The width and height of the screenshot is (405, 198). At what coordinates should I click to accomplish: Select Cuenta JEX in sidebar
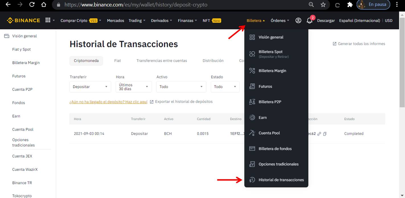(x=22, y=156)
